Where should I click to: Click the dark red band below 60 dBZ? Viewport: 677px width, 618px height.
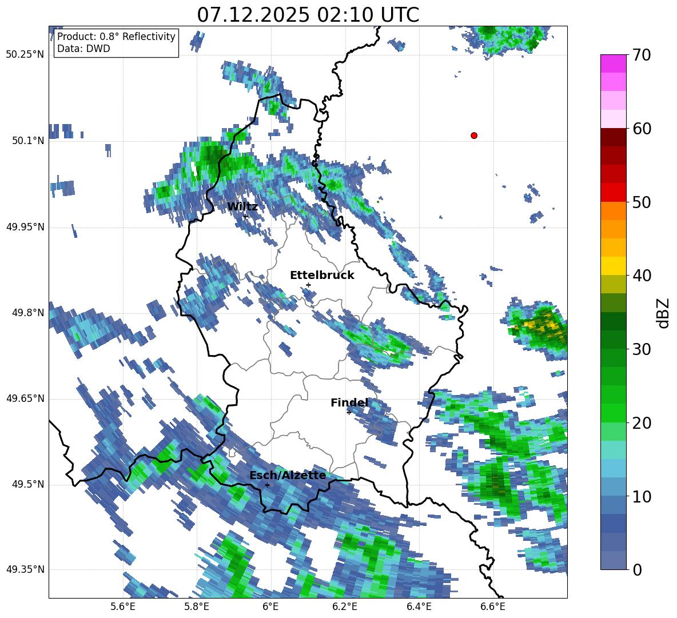coord(613,137)
